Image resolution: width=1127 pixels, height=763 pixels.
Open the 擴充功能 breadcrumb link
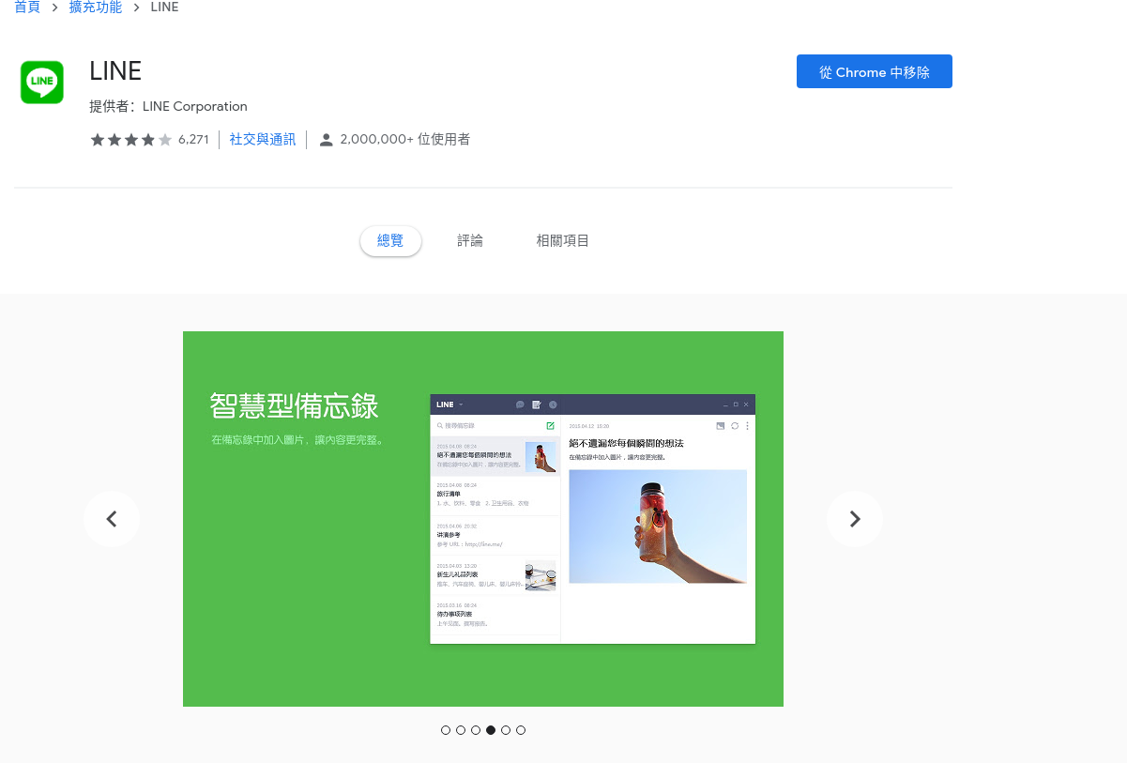pos(96,8)
